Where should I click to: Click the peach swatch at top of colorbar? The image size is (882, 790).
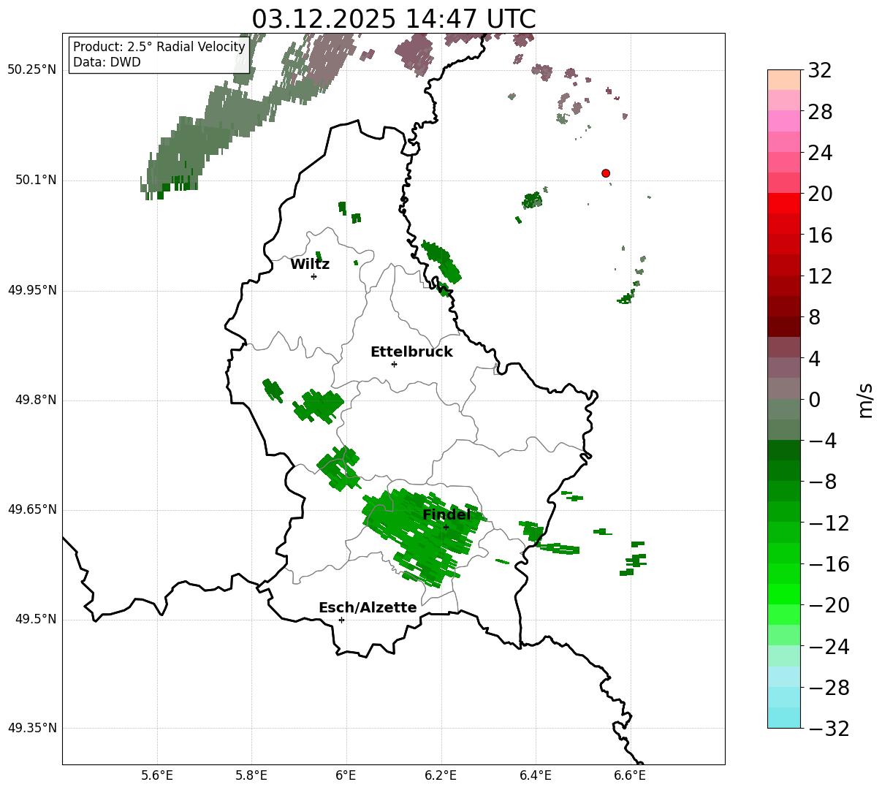coord(784,80)
